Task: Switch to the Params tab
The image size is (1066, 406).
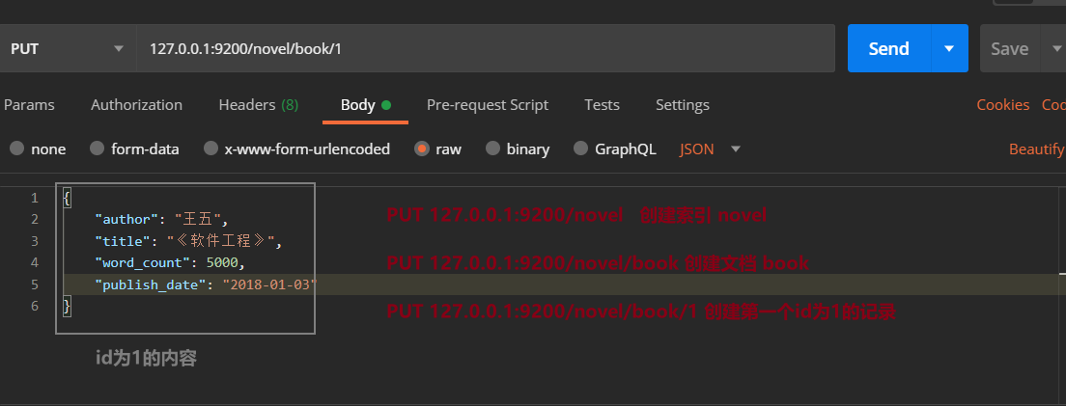Action: point(29,105)
